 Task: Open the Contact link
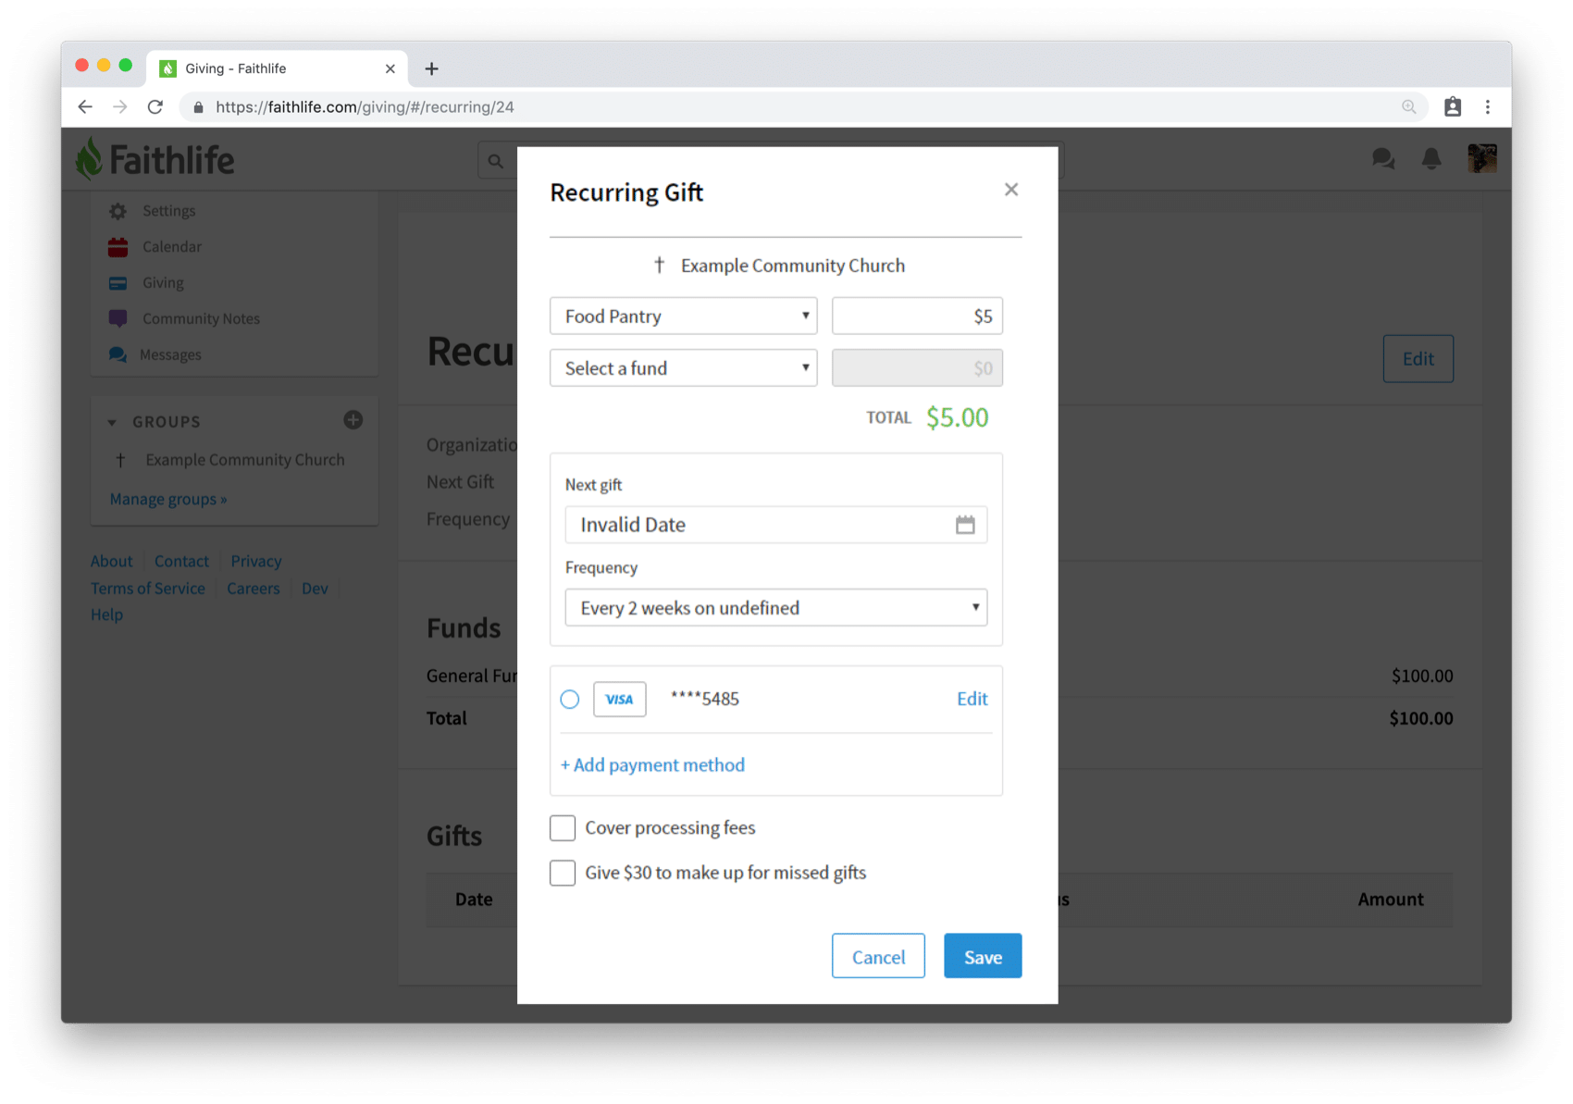[x=181, y=561]
